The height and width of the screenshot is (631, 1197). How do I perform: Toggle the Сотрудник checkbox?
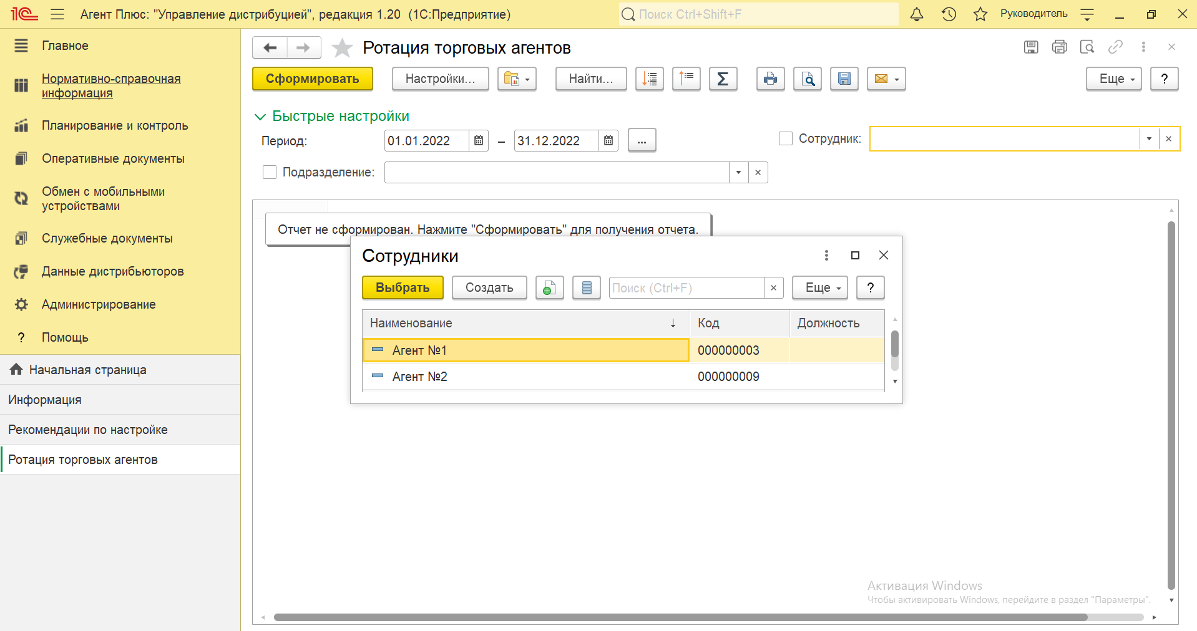[786, 138]
